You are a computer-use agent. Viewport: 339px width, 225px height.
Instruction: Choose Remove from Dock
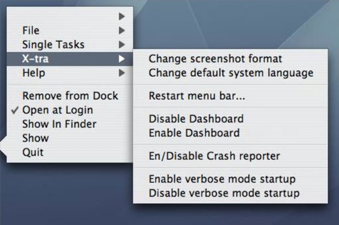pyautogui.click(x=70, y=96)
